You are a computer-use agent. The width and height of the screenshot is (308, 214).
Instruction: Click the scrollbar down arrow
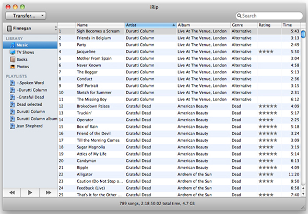pyautogui.click(x=303, y=194)
